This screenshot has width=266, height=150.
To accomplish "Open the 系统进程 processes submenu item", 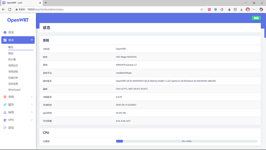I will point(13,72).
